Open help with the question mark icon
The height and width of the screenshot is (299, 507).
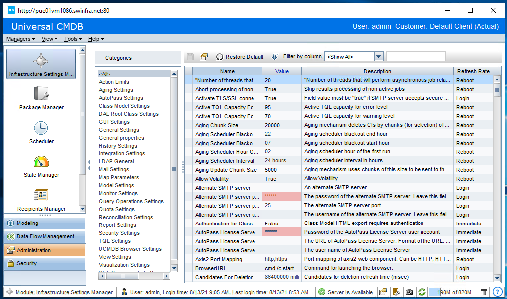tap(498, 292)
